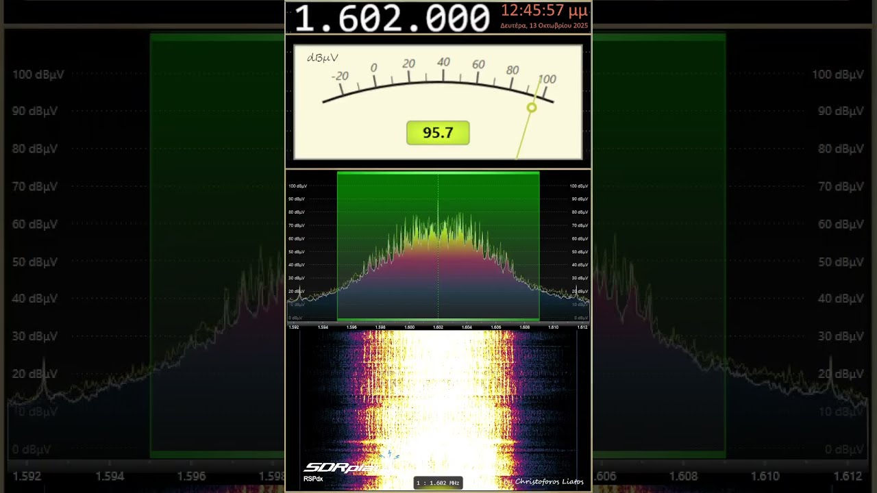Click the 1.594 label on the frequency axis

click(323, 327)
